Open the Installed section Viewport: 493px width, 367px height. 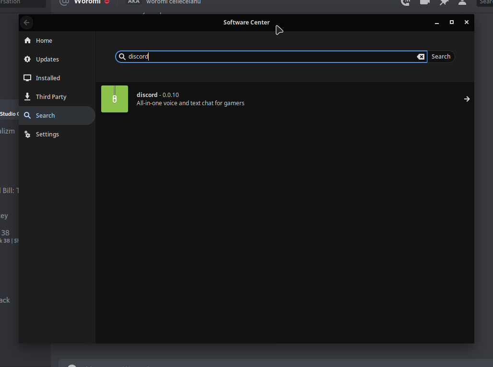pos(57,78)
